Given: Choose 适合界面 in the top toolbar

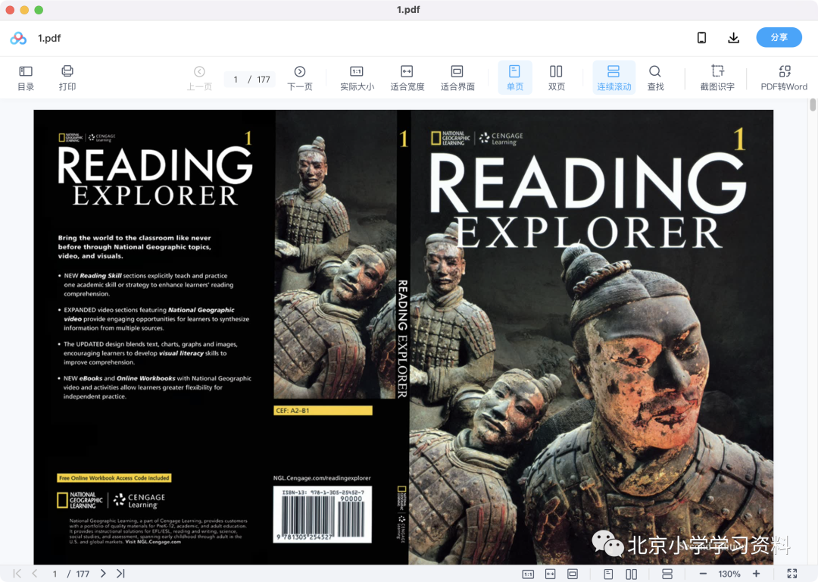Looking at the screenshot, I should coord(457,78).
